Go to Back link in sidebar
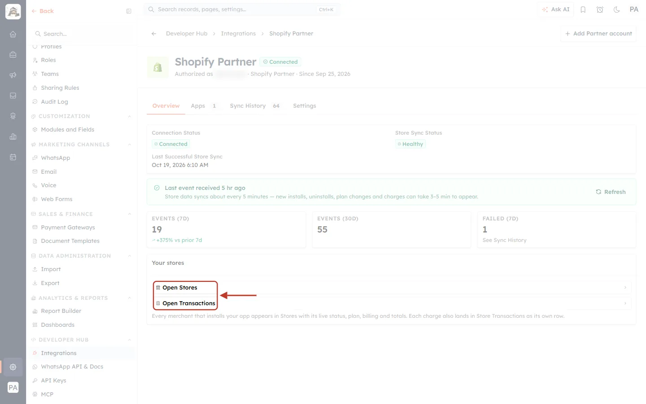This screenshot has width=646, height=404. [x=43, y=11]
